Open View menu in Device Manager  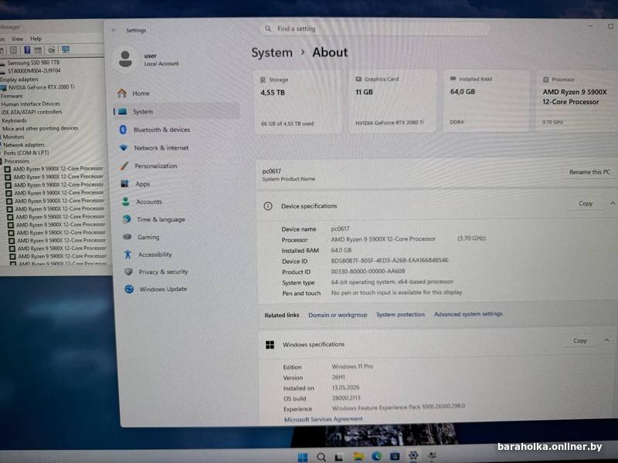[17, 39]
